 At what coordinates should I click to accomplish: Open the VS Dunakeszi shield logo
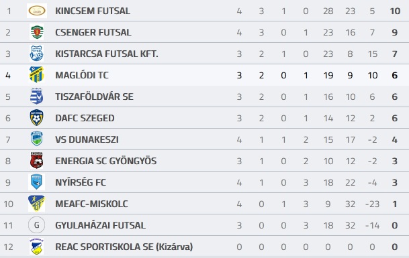point(37,139)
